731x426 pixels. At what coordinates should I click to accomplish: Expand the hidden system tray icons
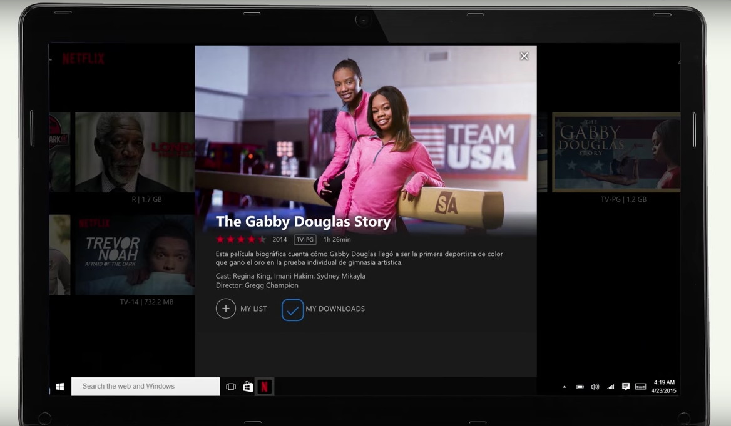click(x=564, y=387)
